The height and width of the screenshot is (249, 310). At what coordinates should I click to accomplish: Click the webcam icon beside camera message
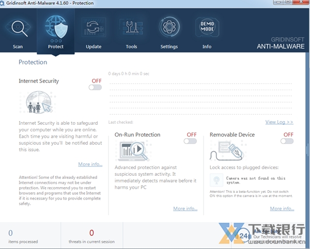216,180
